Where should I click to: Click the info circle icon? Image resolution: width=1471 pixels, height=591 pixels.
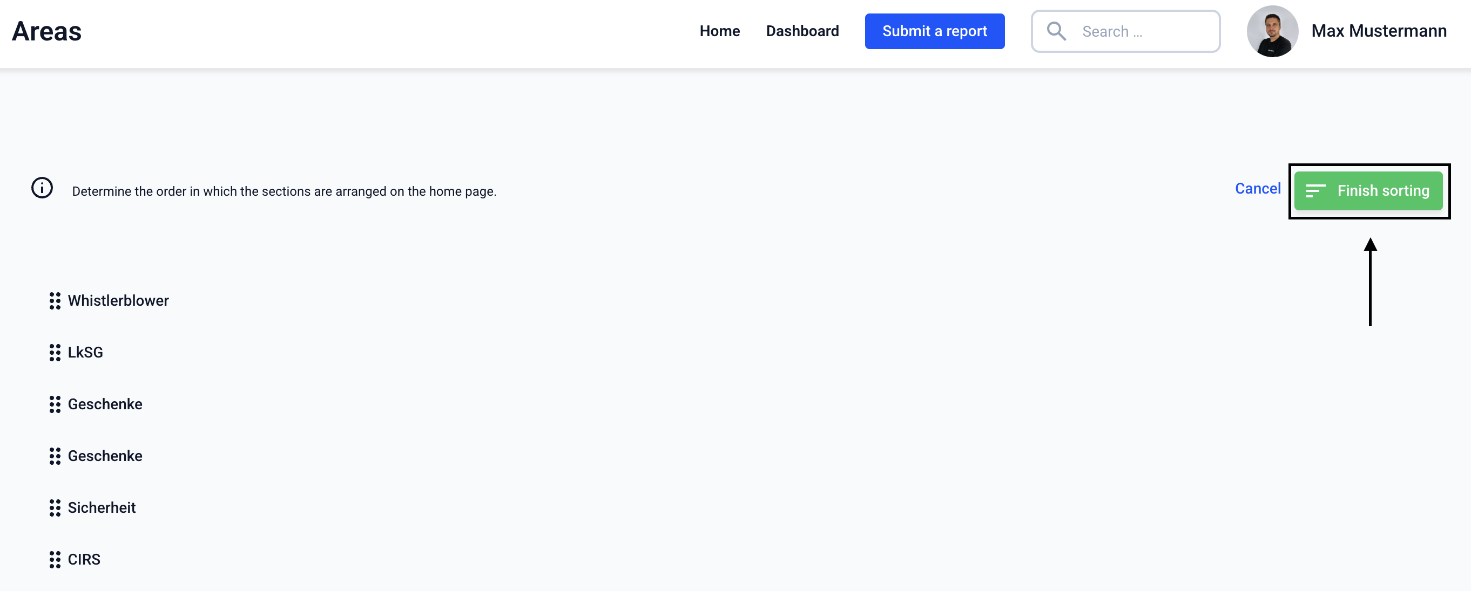pyautogui.click(x=42, y=188)
